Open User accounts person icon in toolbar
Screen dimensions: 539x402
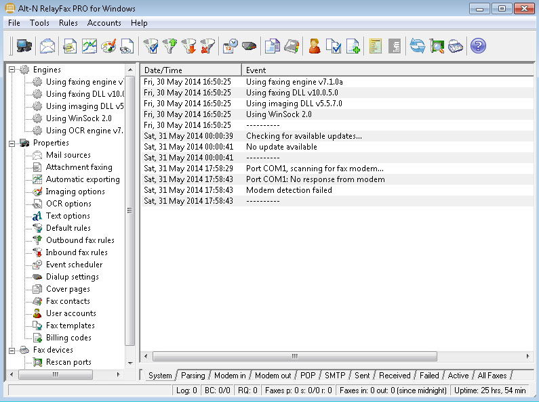(314, 46)
